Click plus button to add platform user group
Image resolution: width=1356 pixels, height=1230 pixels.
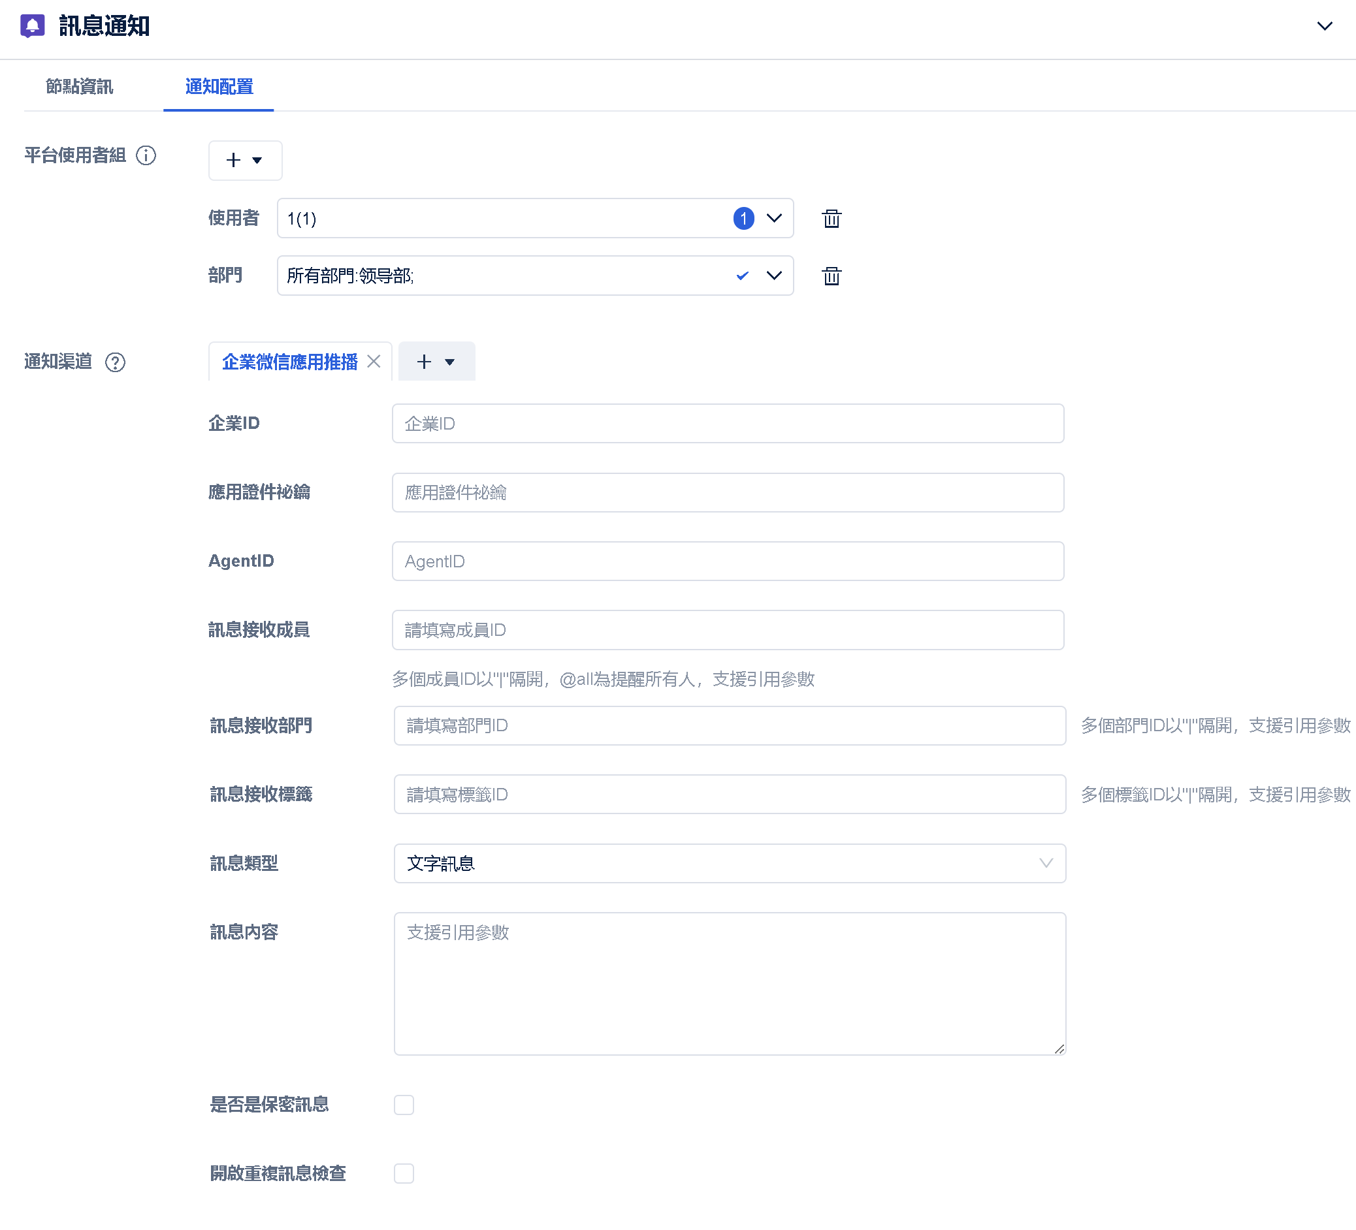point(245,160)
